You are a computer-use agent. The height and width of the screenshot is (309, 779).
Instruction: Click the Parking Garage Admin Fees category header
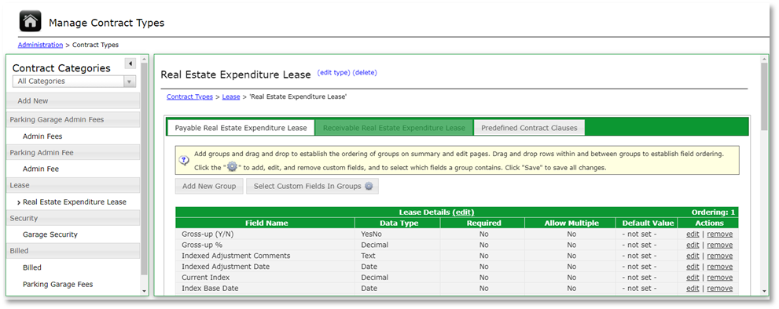click(73, 119)
